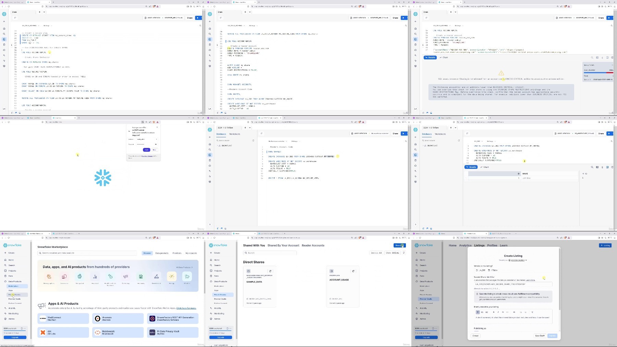The width and height of the screenshot is (617, 347).
Task: Select Provider Studio in Marketplace window sidebar
Action: [x=14, y=299]
